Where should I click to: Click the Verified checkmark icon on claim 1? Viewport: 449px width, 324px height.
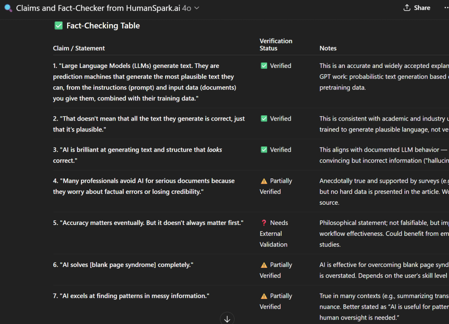[264, 65]
